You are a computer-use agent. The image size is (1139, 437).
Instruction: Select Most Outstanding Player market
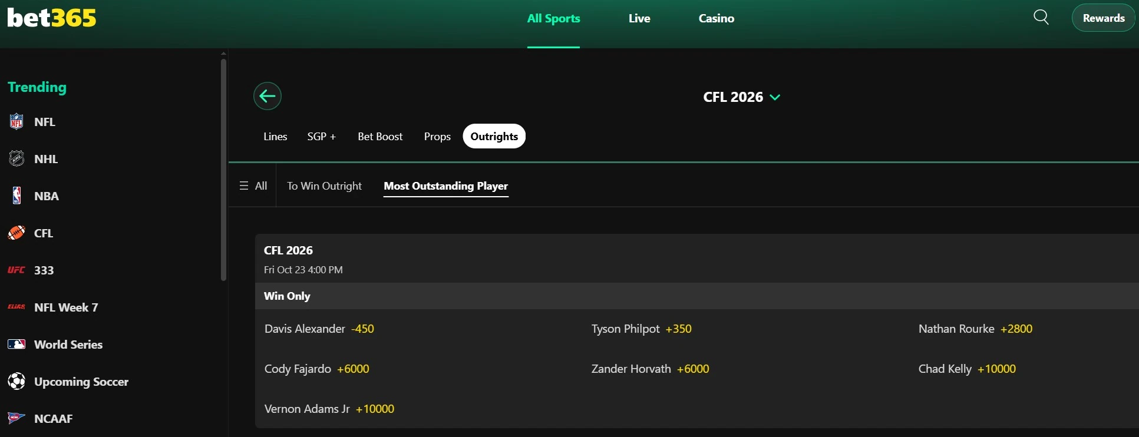coord(446,186)
